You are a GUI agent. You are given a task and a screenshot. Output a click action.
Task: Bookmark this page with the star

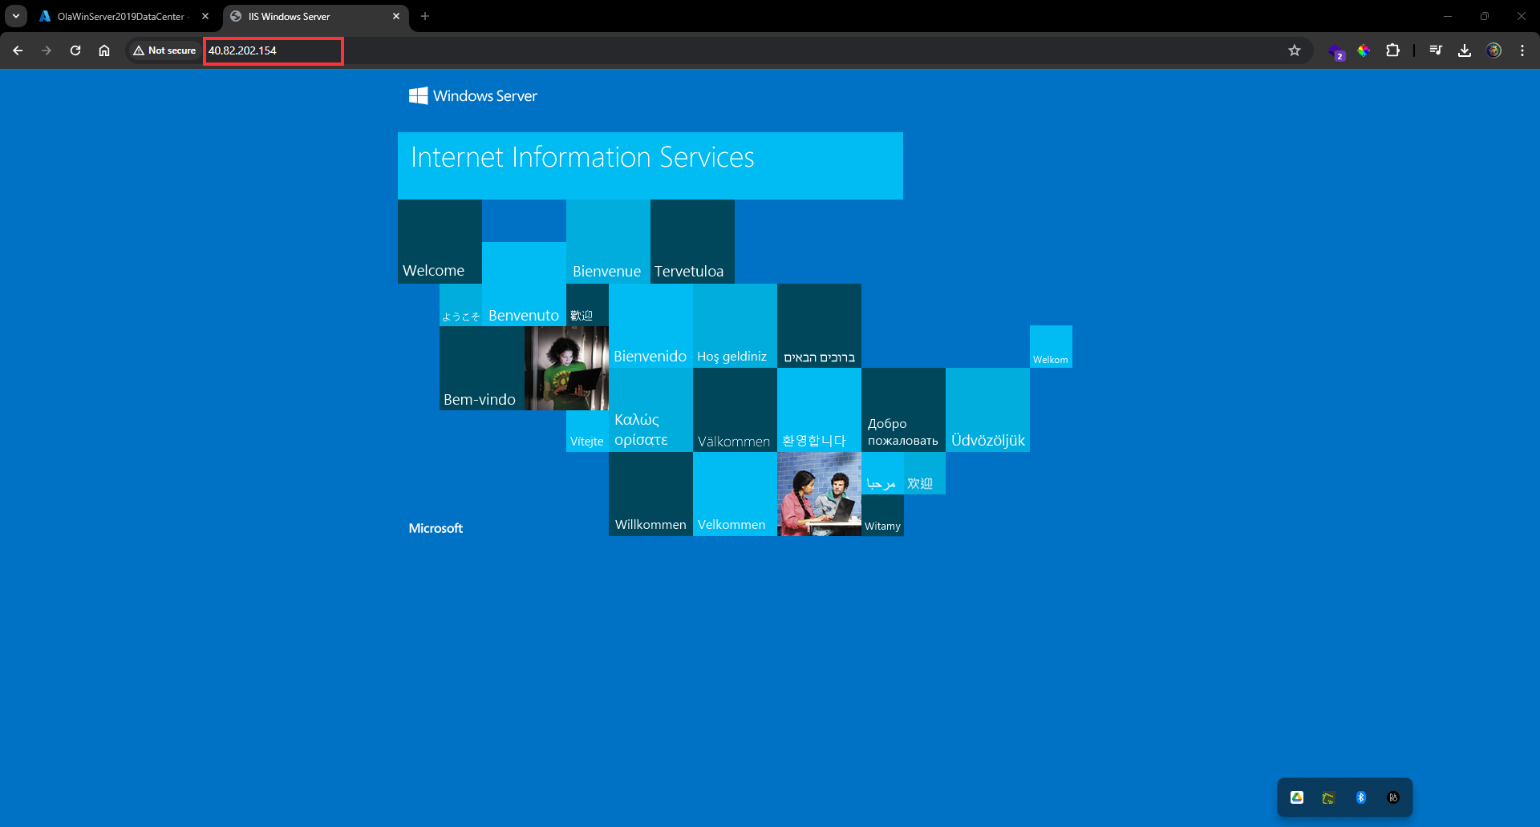pos(1295,50)
